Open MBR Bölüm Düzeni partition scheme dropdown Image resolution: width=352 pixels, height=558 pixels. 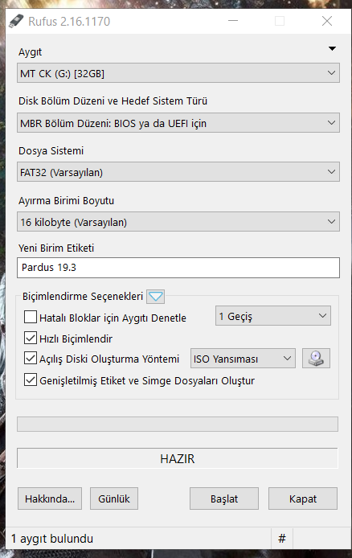click(x=178, y=123)
